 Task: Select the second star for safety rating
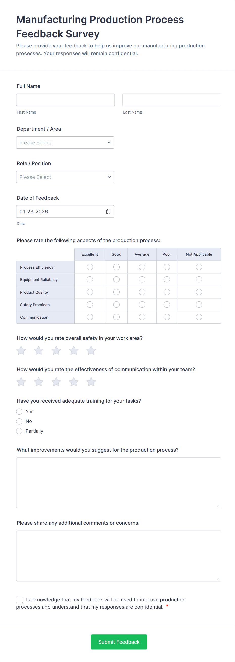click(38, 350)
